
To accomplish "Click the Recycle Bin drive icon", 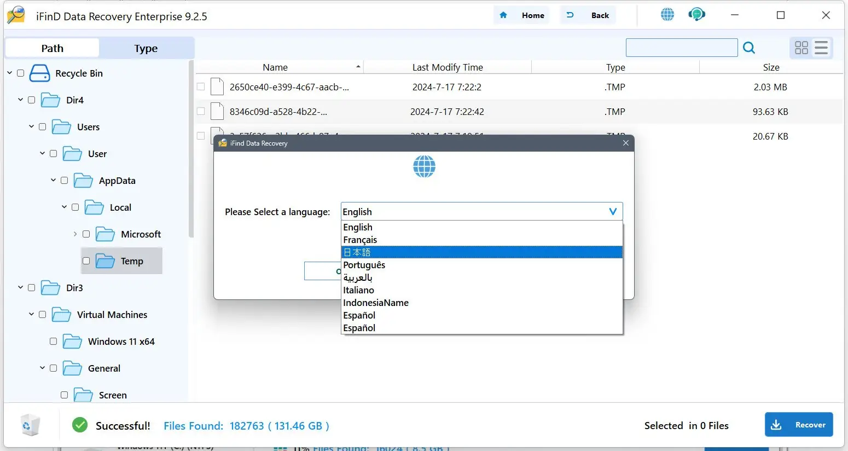I will click(x=39, y=73).
